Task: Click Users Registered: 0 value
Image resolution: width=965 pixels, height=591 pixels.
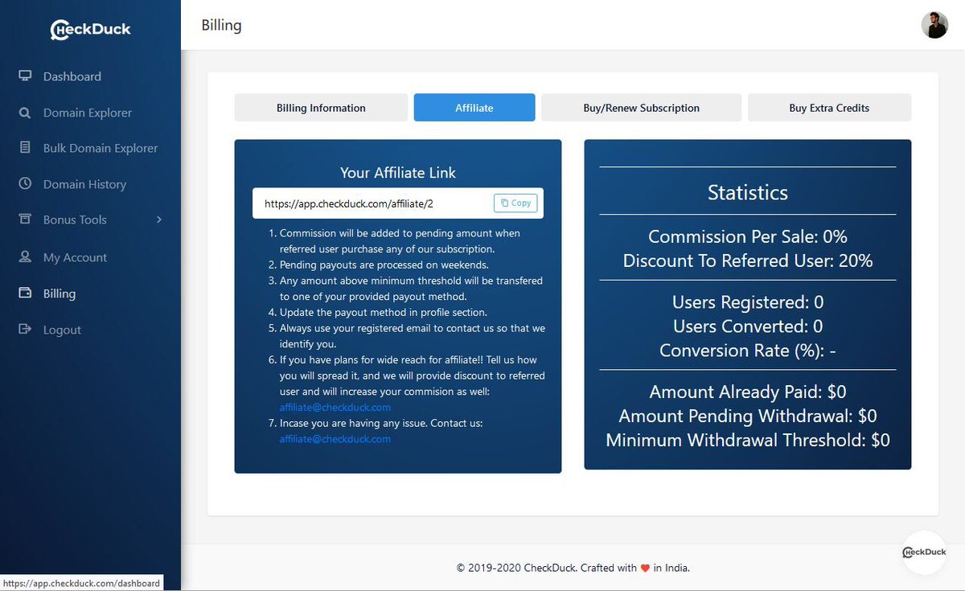Action: [748, 302]
